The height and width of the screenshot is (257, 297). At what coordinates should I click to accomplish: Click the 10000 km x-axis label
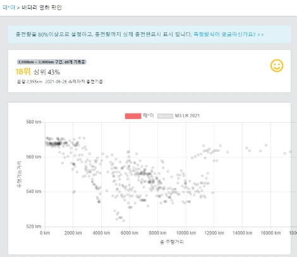tap(186, 233)
